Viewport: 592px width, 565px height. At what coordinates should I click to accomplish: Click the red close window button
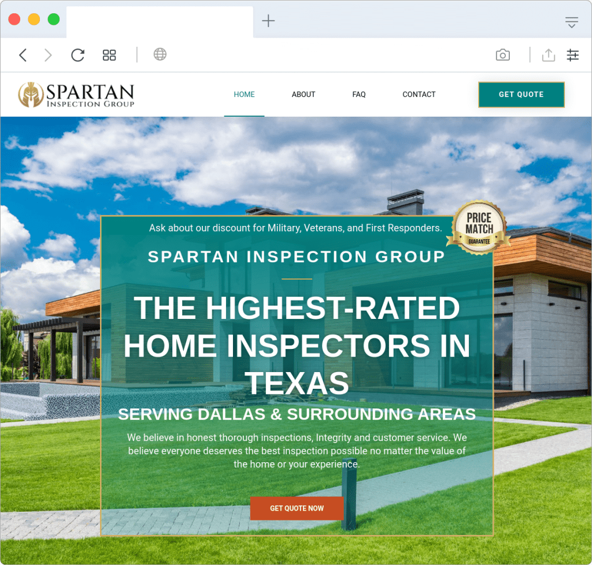pos(14,19)
